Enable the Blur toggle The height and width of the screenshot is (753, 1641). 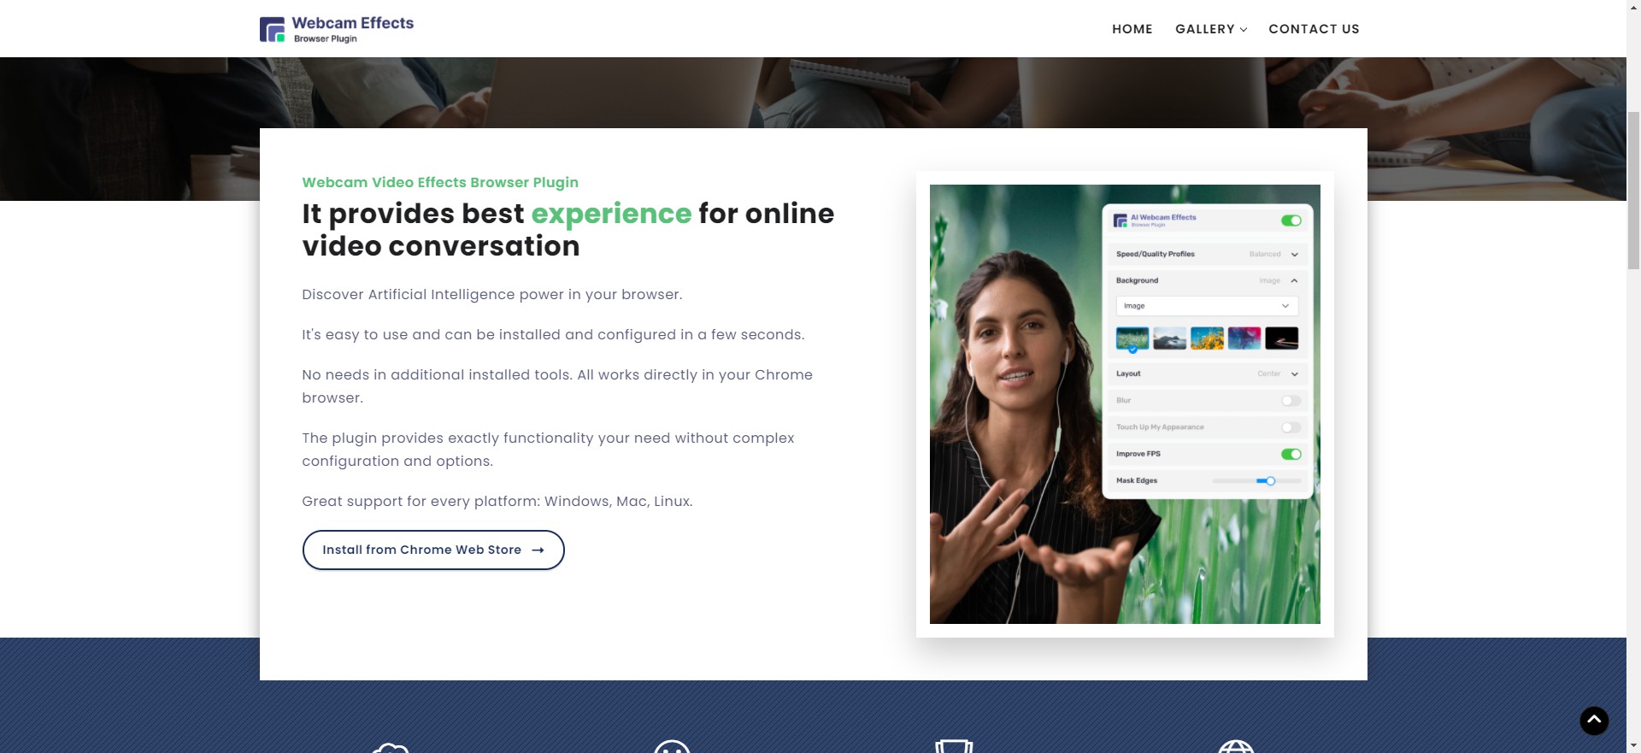[x=1291, y=401]
